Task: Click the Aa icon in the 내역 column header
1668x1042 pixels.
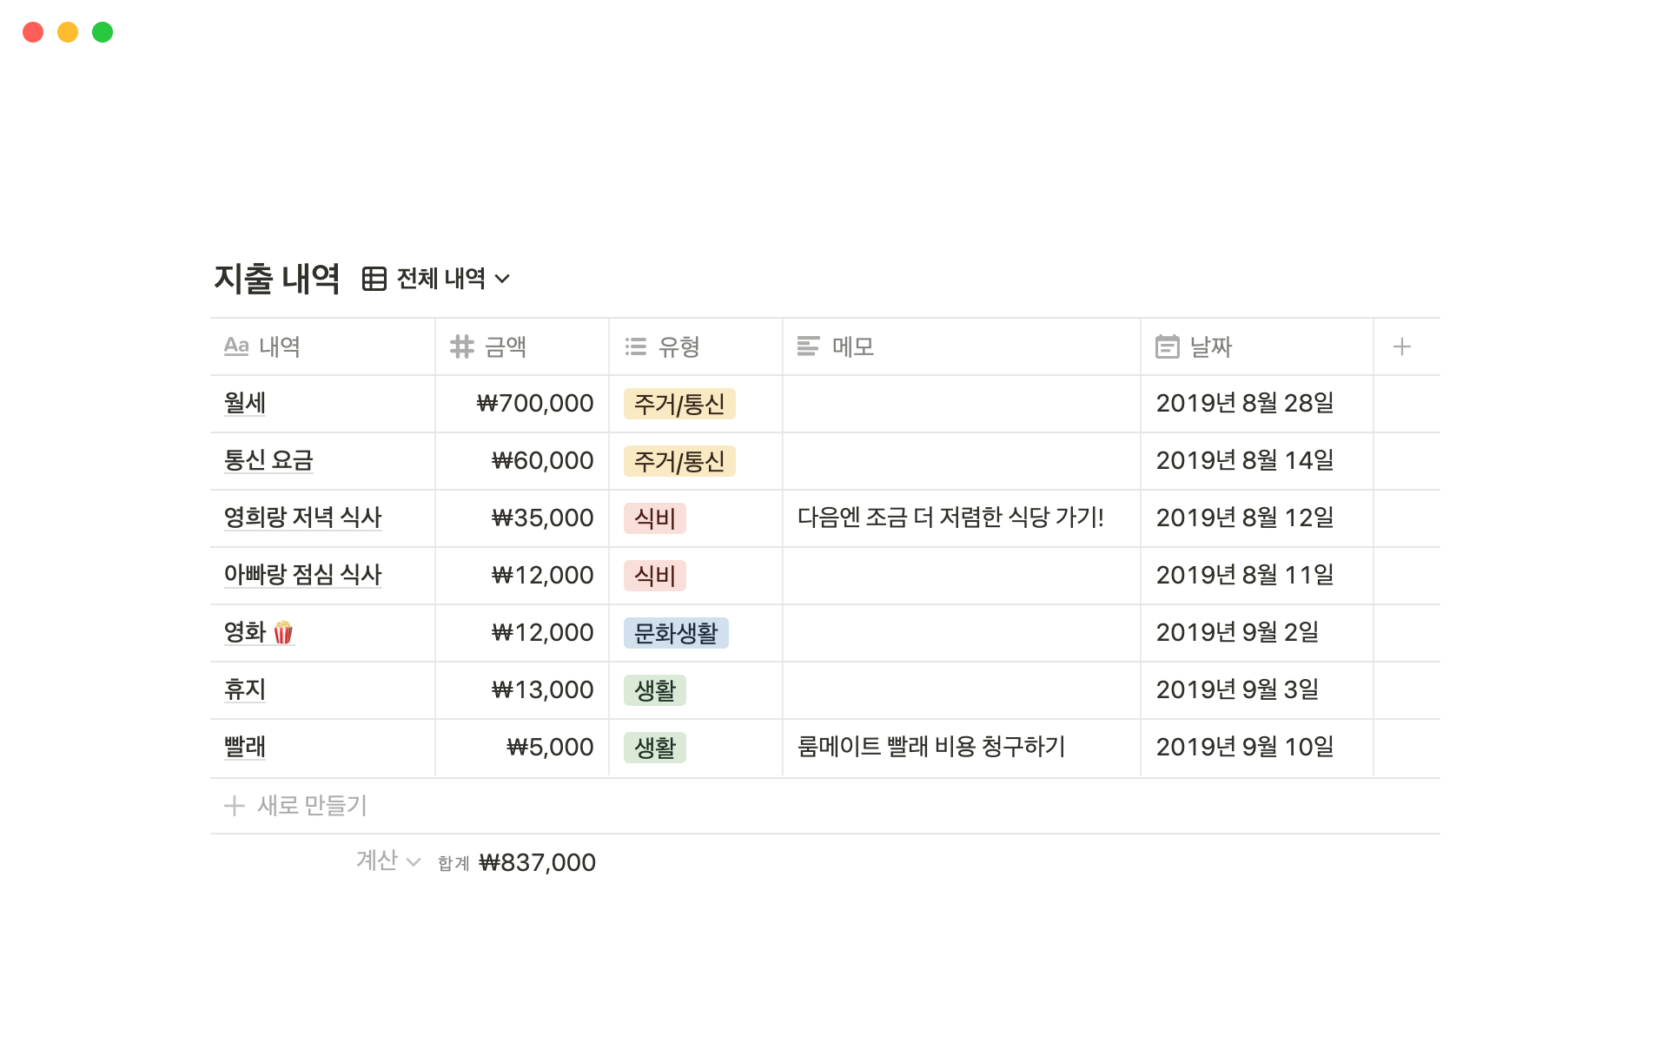Action: click(x=236, y=346)
